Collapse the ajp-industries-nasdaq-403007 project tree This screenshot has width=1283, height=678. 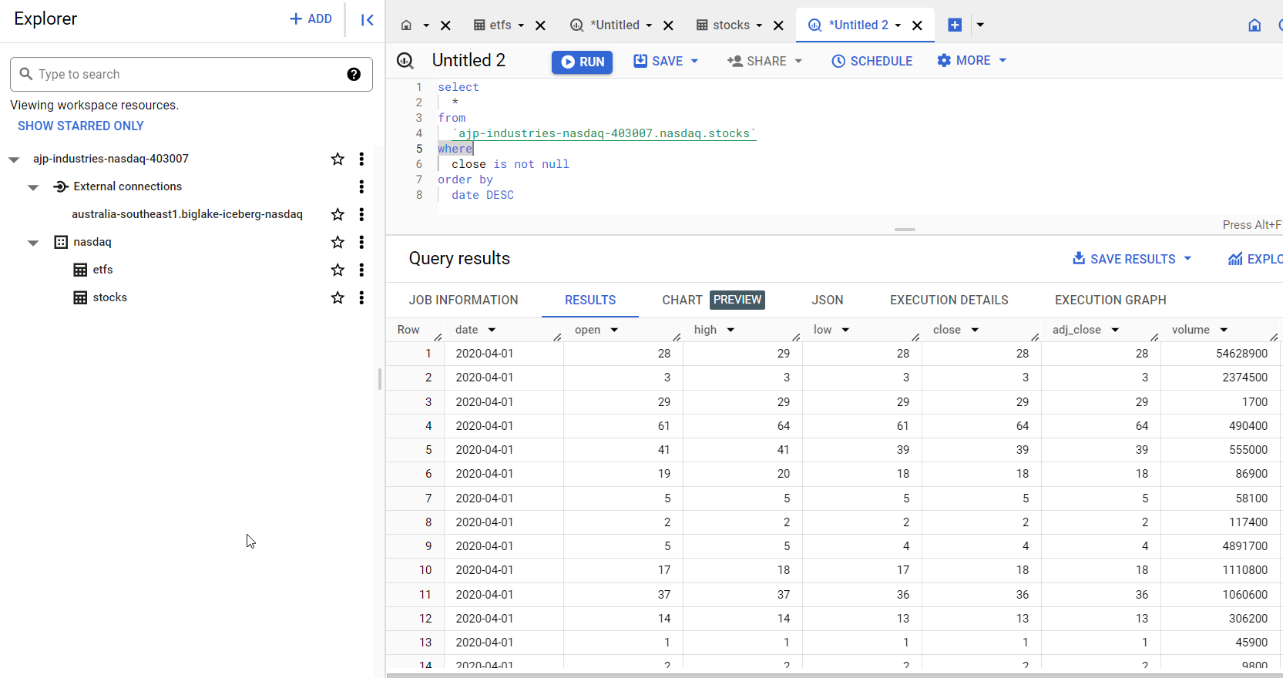pos(14,159)
